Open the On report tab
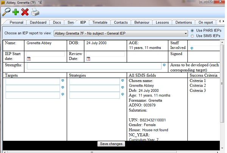227x153 pixels. pos(205,22)
